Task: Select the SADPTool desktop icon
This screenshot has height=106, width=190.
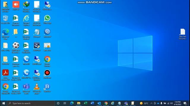Action: coord(37,47)
